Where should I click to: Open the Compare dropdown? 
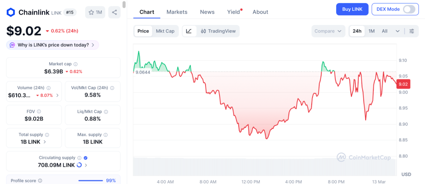pos(328,31)
